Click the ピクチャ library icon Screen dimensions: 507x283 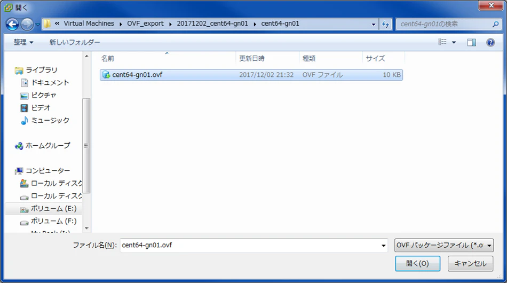coord(24,96)
